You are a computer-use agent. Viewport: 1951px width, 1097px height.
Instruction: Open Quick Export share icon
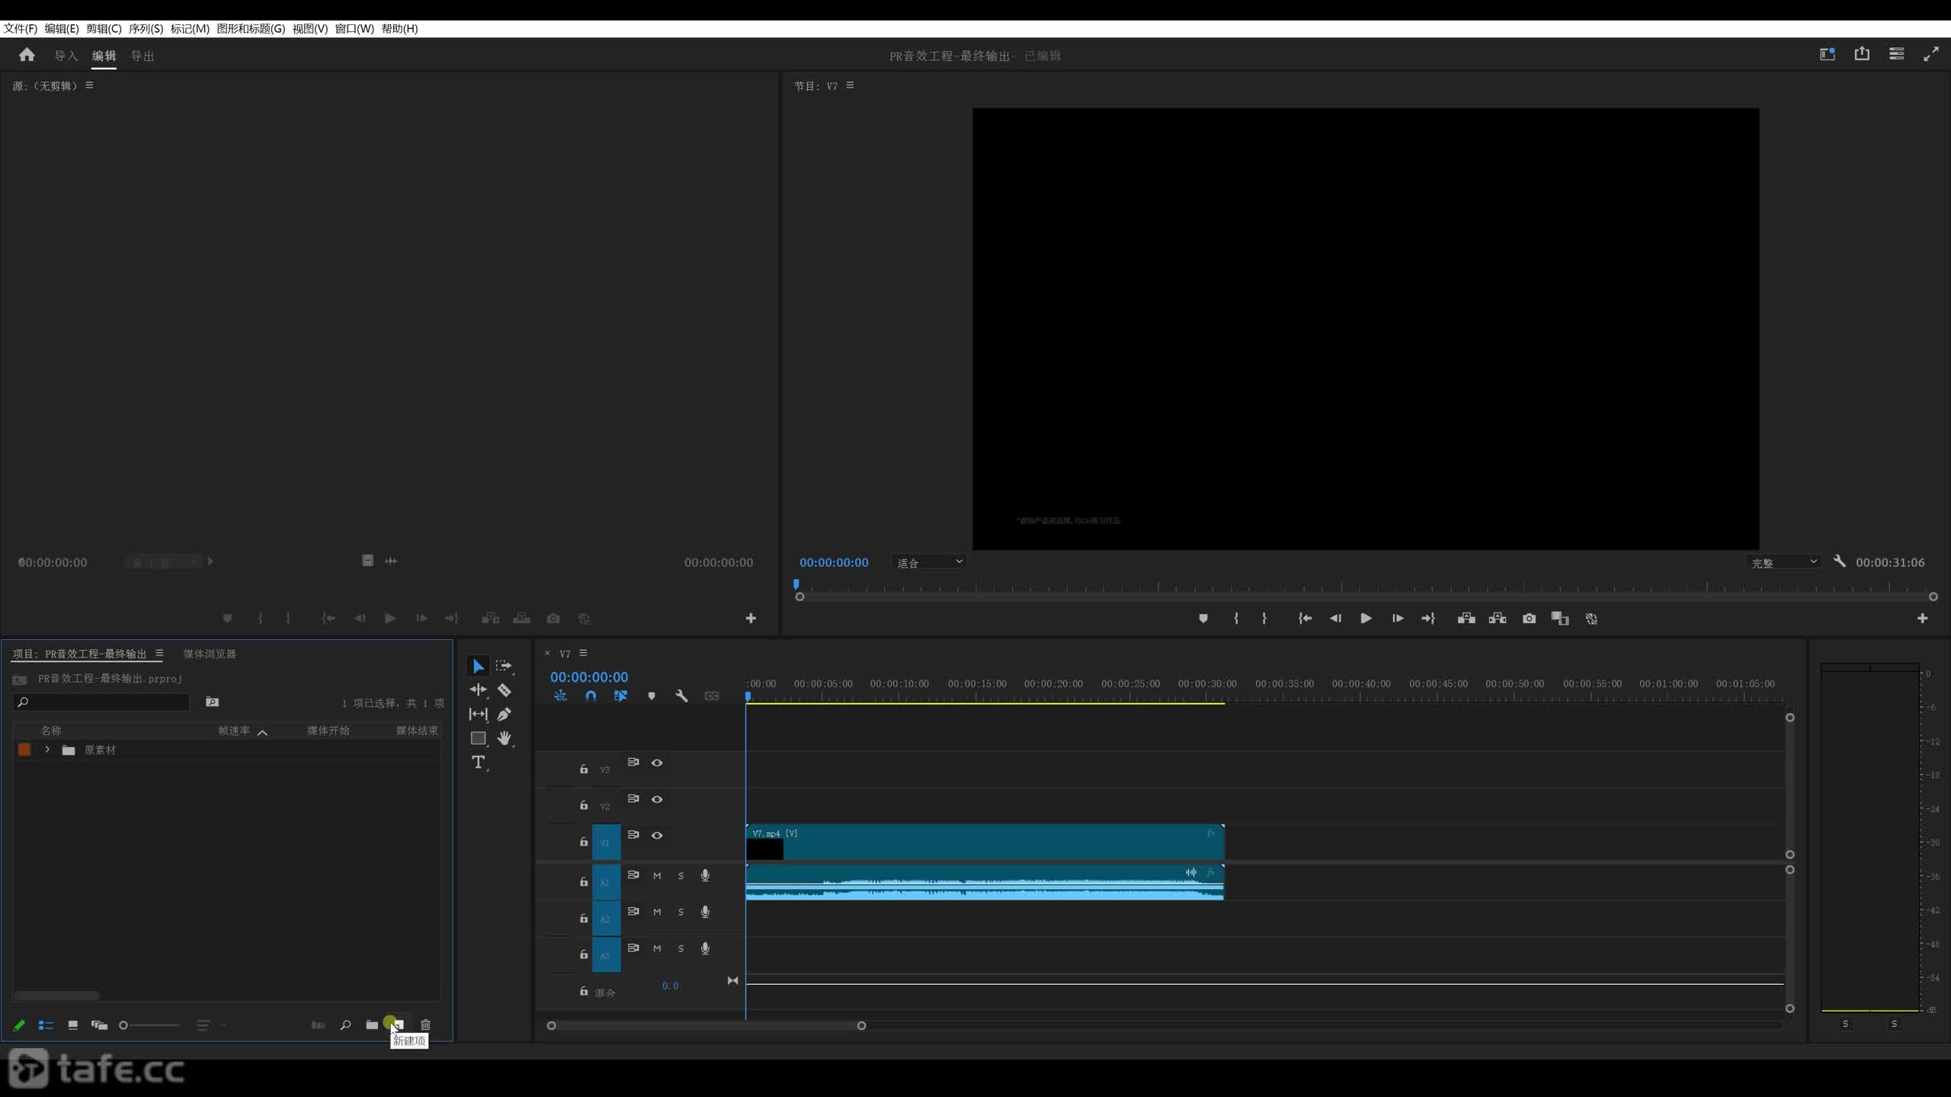click(1862, 54)
